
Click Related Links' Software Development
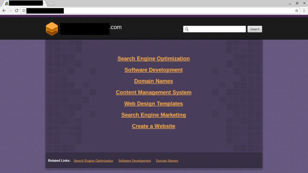click(134, 161)
